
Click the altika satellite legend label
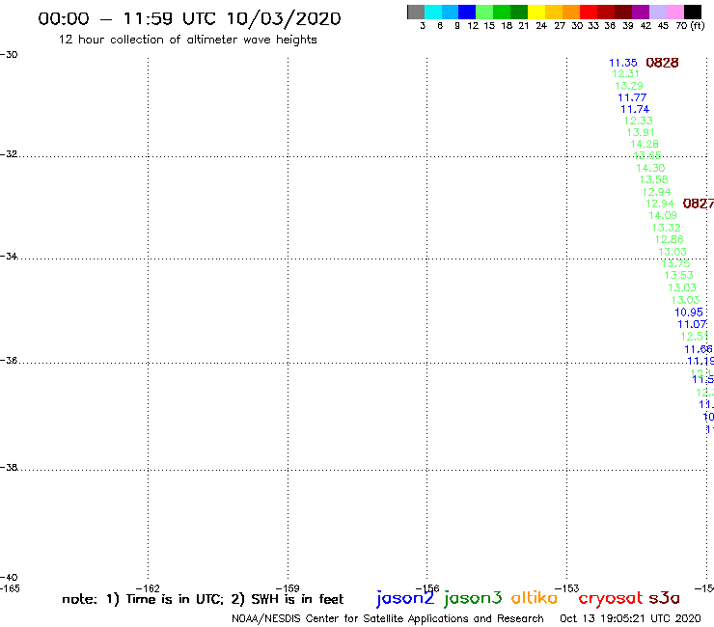534,598
